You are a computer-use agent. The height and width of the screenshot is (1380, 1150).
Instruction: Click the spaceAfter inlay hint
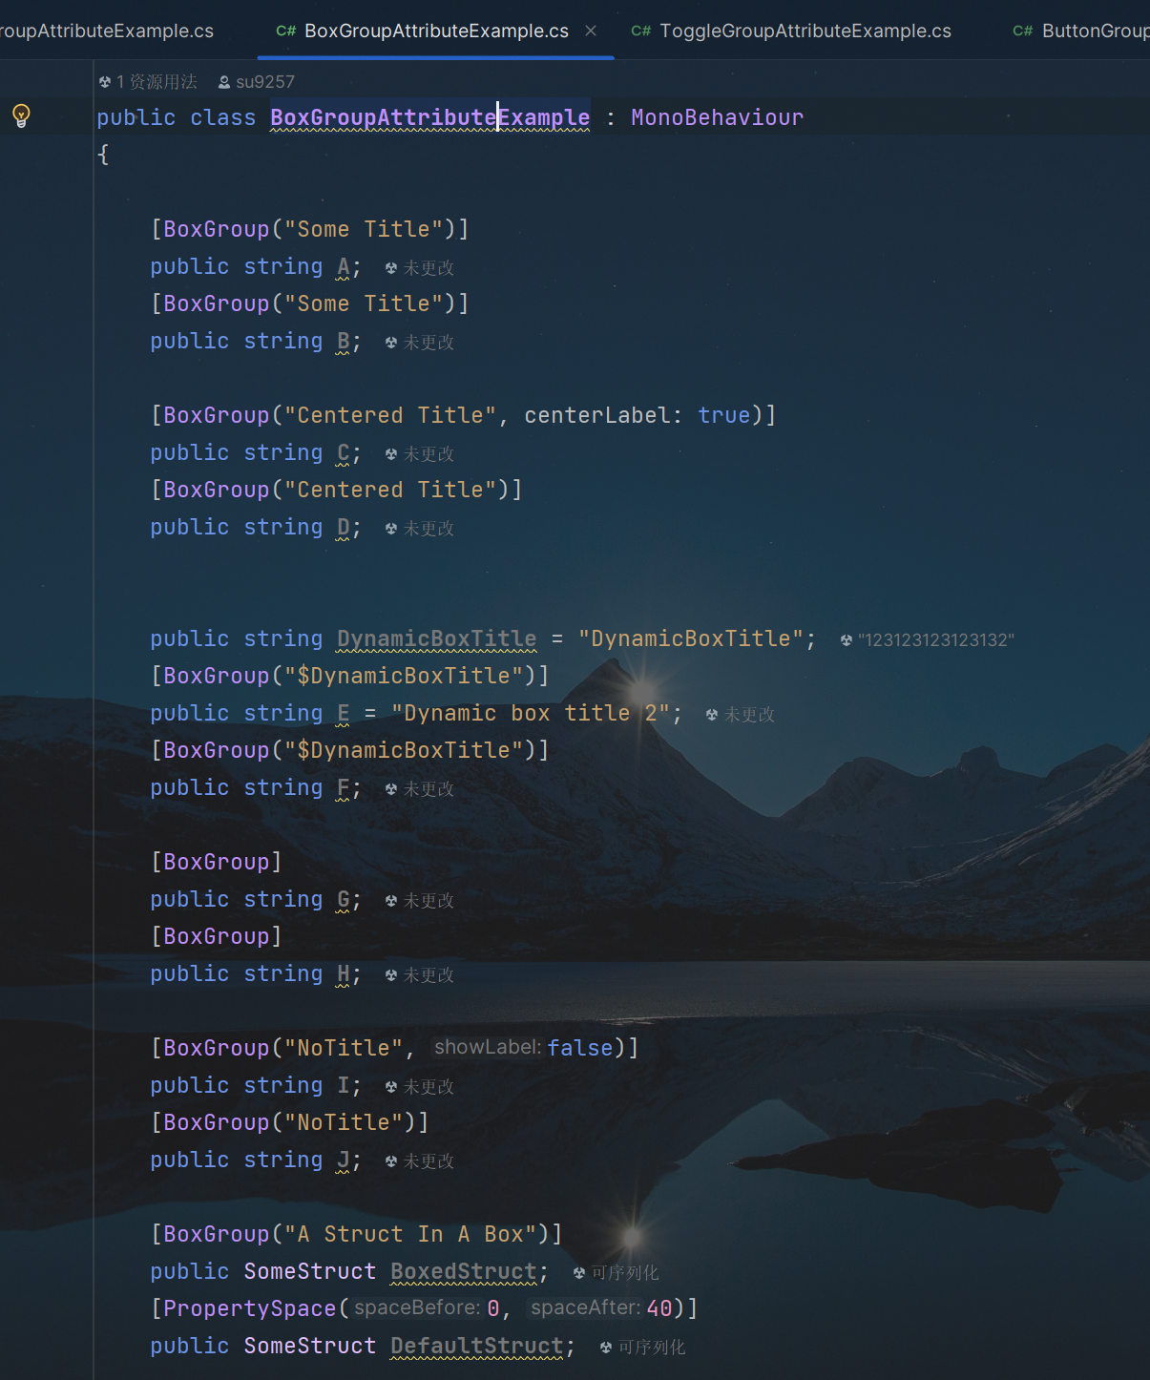[585, 1308]
